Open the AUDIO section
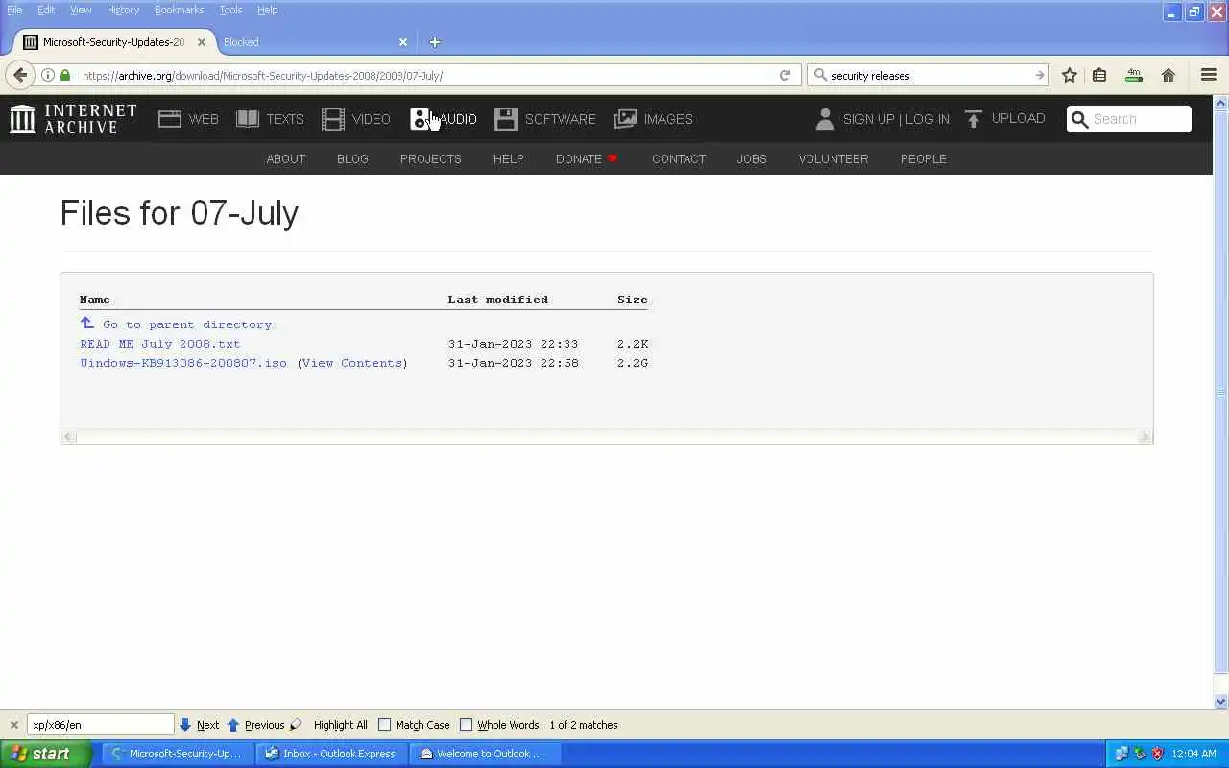Screen dimensions: 1229x768 (444, 119)
